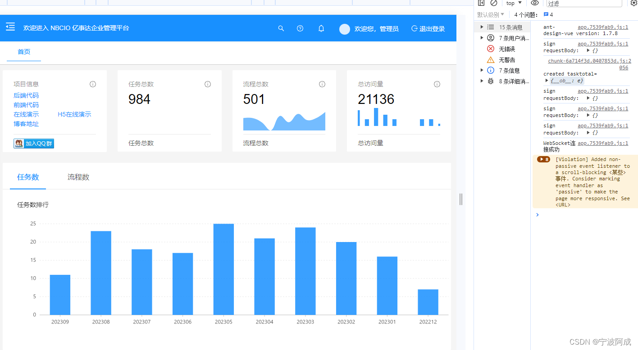Image resolution: width=638 pixels, height=350 pixels.
Task: Click the 过滤 filter input field
Action: tap(584, 3)
